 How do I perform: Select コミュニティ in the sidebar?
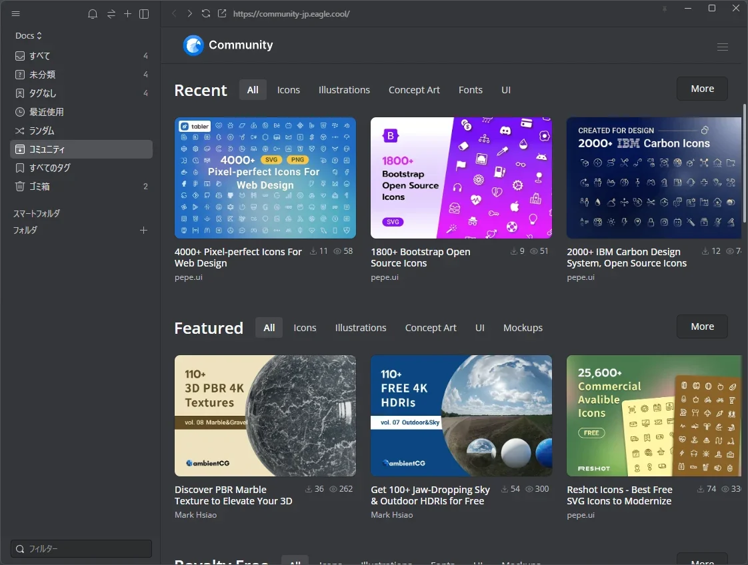click(81, 149)
